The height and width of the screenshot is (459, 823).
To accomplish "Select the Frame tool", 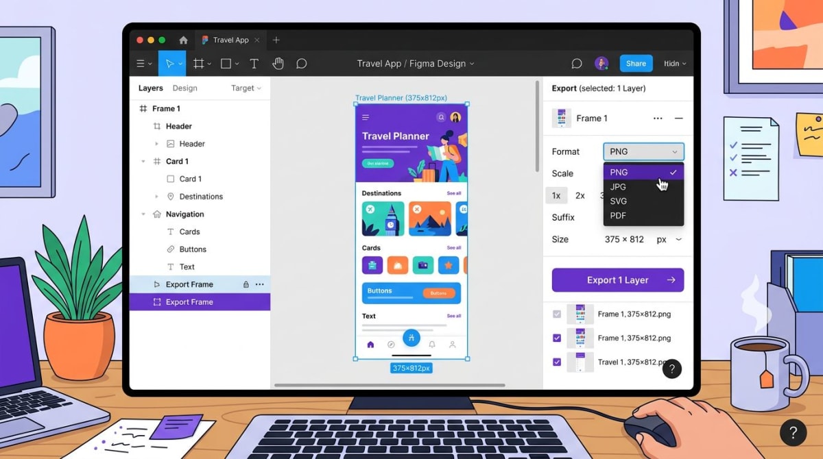I will [x=198, y=63].
